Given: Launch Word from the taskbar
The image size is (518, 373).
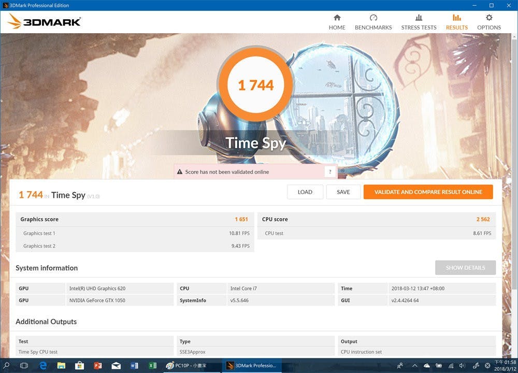Looking at the screenshot, I should pos(135,365).
